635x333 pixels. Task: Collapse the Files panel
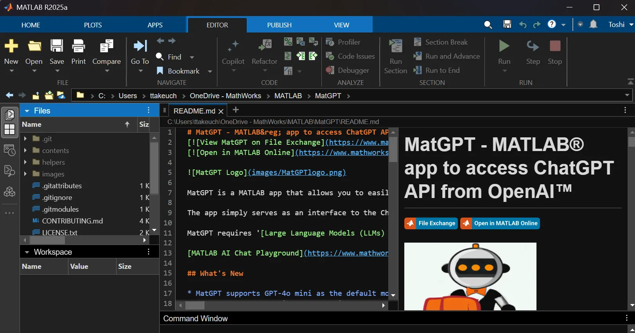[27, 111]
